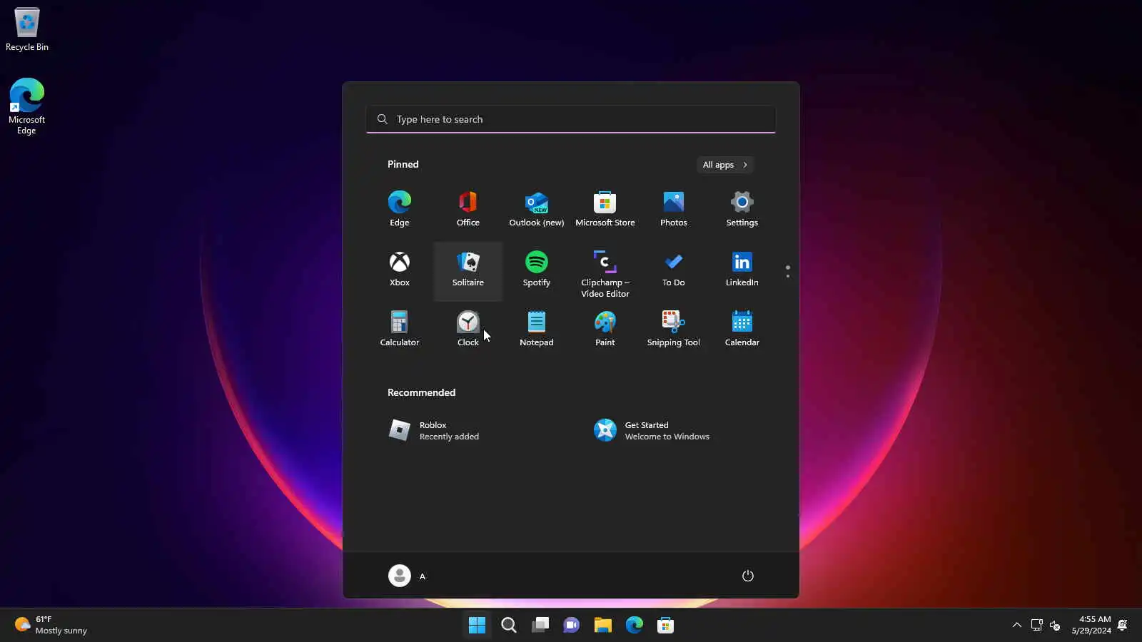Launch Microsoft Edge from the taskbar
1142x642 pixels.
[x=635, y=626]
